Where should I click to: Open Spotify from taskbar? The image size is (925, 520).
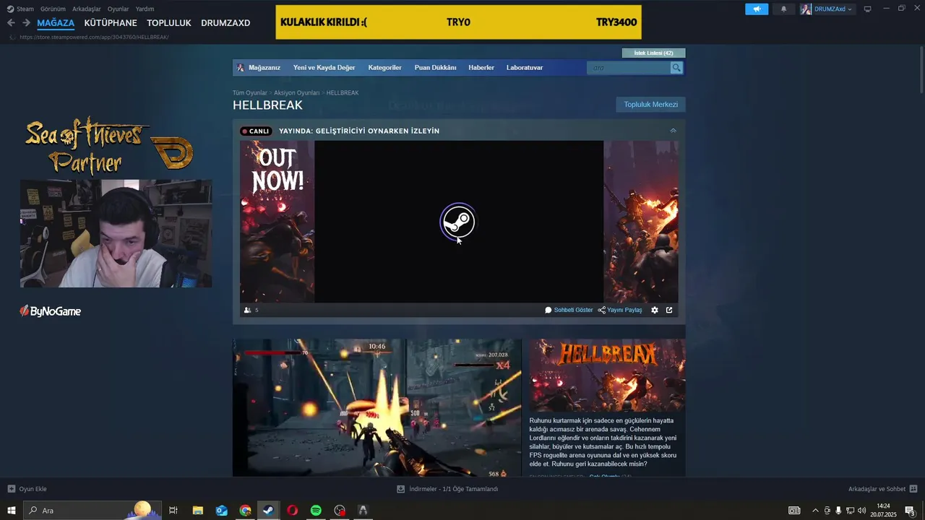click(x=316, y=511)
